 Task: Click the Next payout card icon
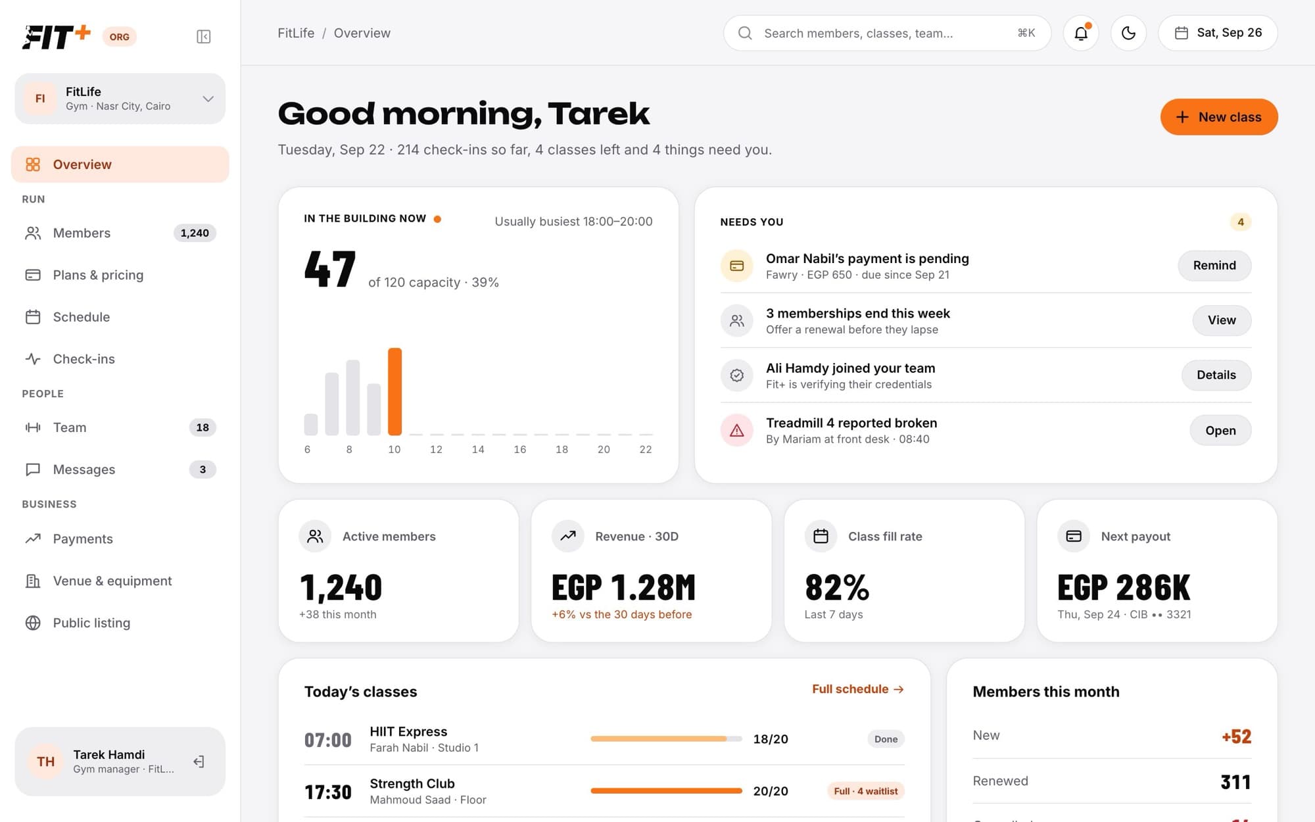[x=1074, y=537]
